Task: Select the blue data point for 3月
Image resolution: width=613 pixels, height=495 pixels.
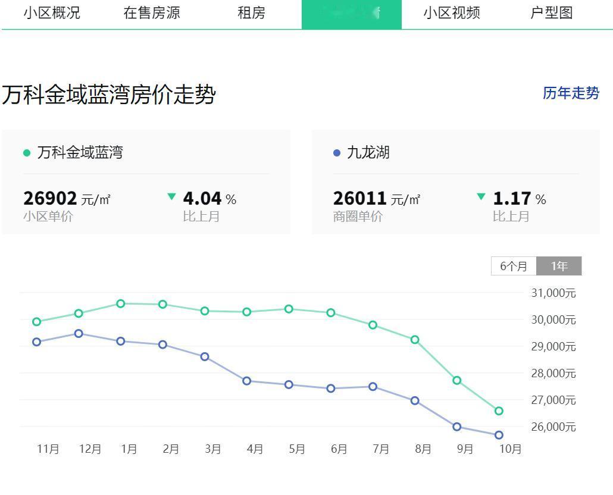Action: tap(205, 357)
